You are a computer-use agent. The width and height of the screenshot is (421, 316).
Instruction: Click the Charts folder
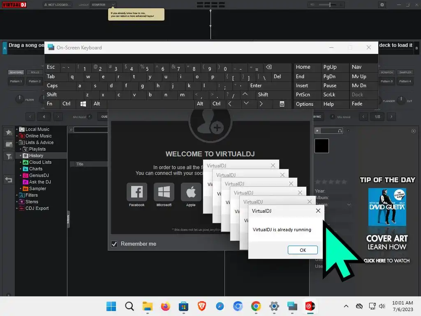point(36,169)
